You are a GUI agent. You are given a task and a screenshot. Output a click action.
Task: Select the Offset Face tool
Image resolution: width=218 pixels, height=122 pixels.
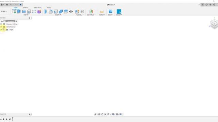tap(66, 12)
